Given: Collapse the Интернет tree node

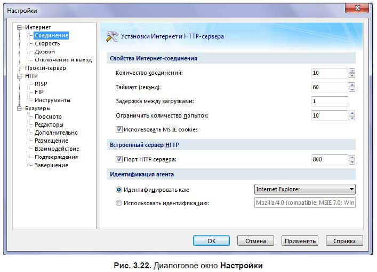Looking at the screenshot, I should point(20,27).
